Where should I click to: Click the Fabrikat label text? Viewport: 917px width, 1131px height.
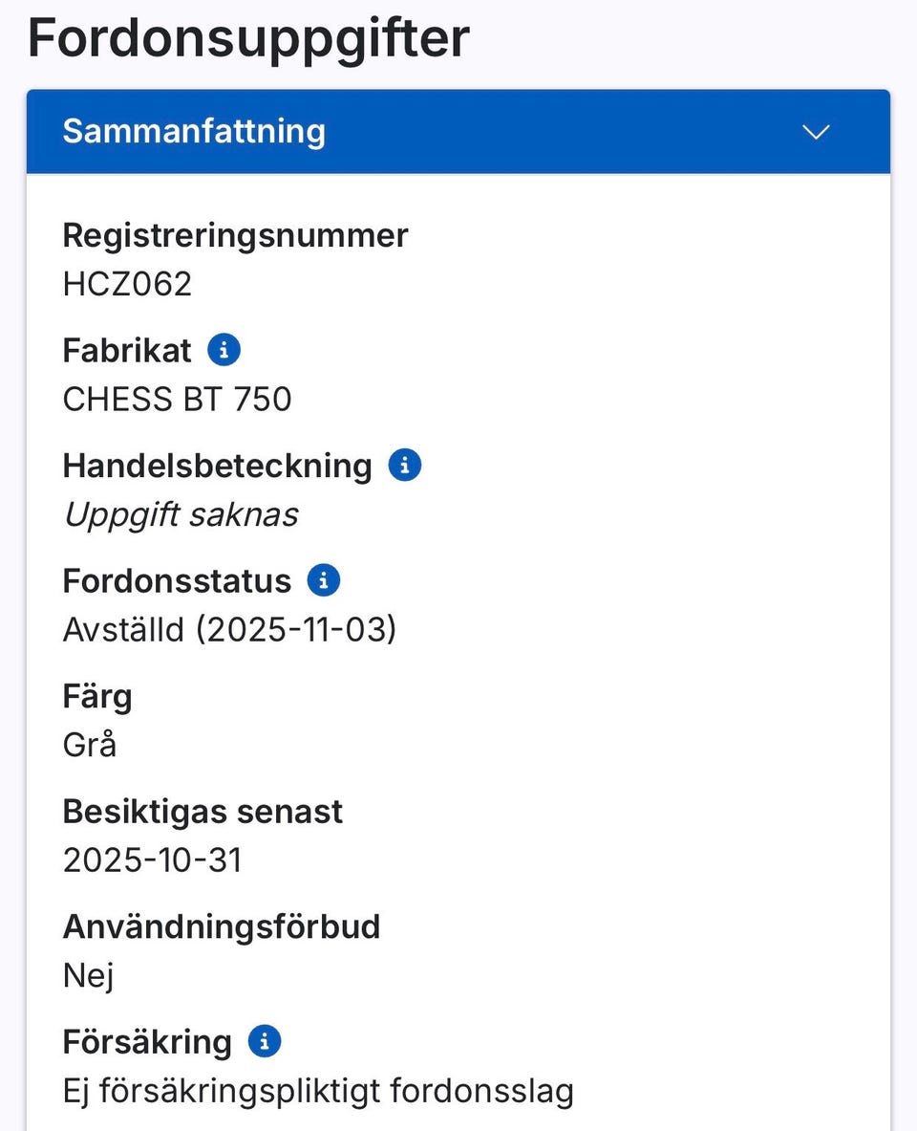point(127,350)
